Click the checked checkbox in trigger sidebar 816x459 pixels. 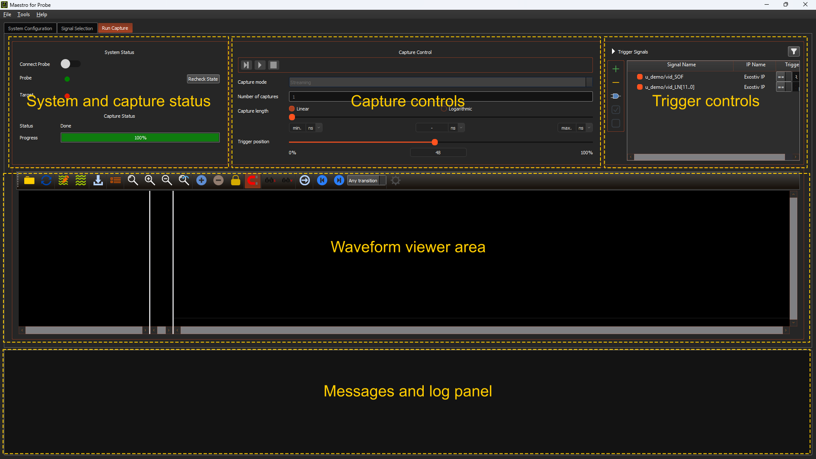click(616, 110)
